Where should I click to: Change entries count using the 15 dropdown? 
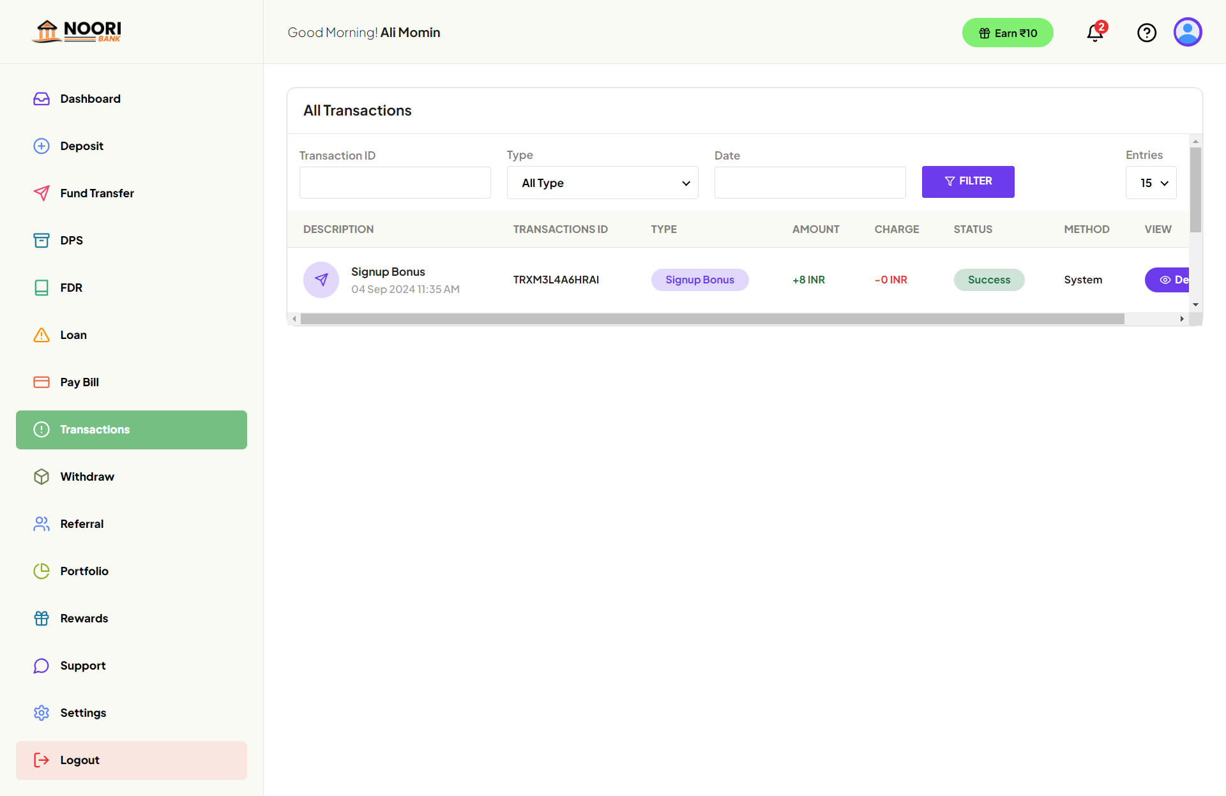1151,183
